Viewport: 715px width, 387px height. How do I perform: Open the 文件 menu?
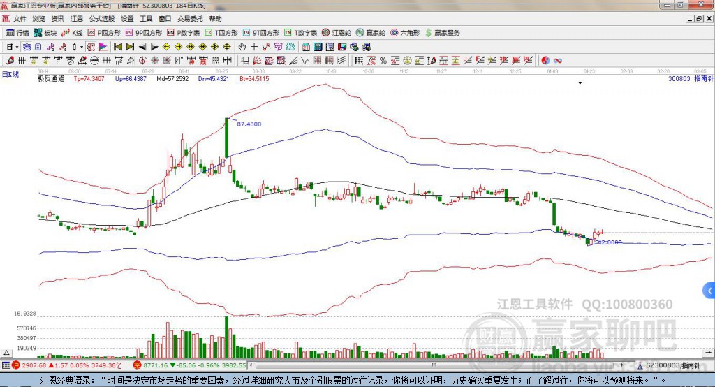[x=20, y=19]
